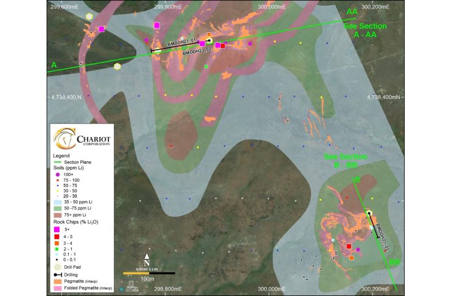Click the 'See Section B - BB' label
Screen dimensions: 451x296
tap(345, 161)
